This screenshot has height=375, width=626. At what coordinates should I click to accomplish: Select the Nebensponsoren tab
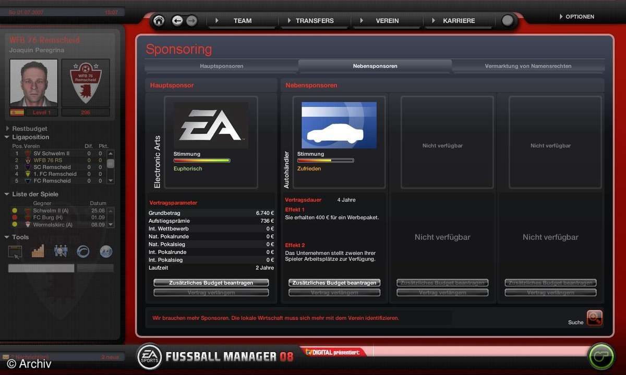[x=375, y=66]
